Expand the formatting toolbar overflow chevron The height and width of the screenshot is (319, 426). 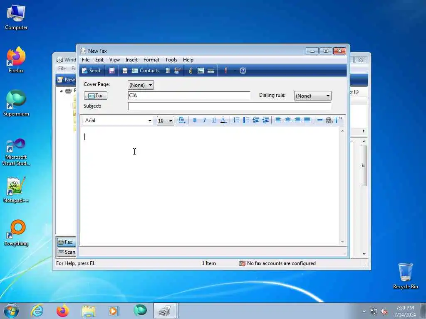tap(340, 118)
